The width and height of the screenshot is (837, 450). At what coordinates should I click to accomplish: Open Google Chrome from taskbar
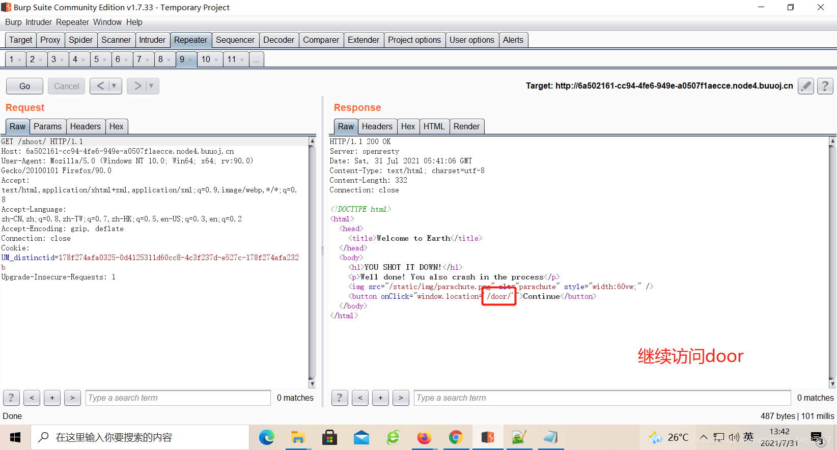[456, 437]
